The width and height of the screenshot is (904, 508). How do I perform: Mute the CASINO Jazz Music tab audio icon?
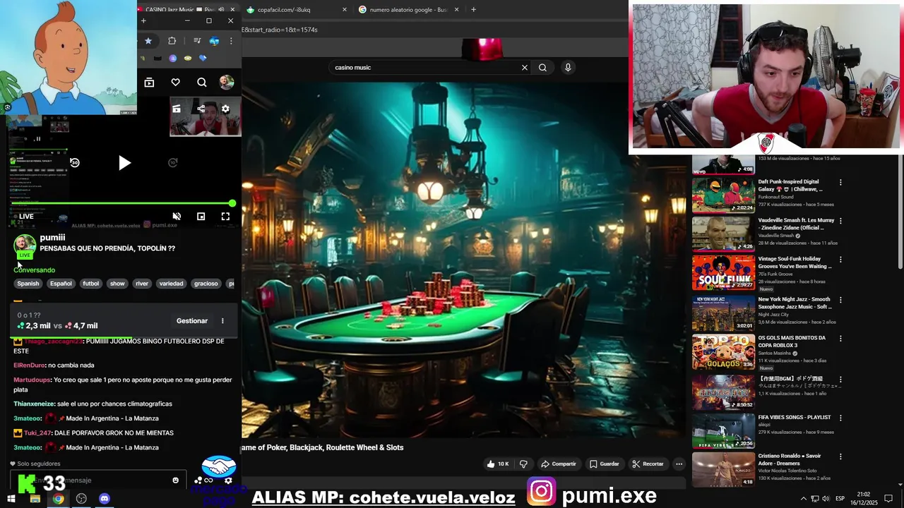tap(222, 9)
